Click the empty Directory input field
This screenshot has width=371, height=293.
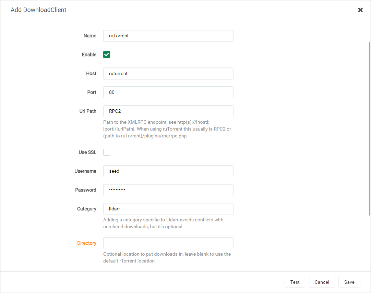[x=168, y=243]
